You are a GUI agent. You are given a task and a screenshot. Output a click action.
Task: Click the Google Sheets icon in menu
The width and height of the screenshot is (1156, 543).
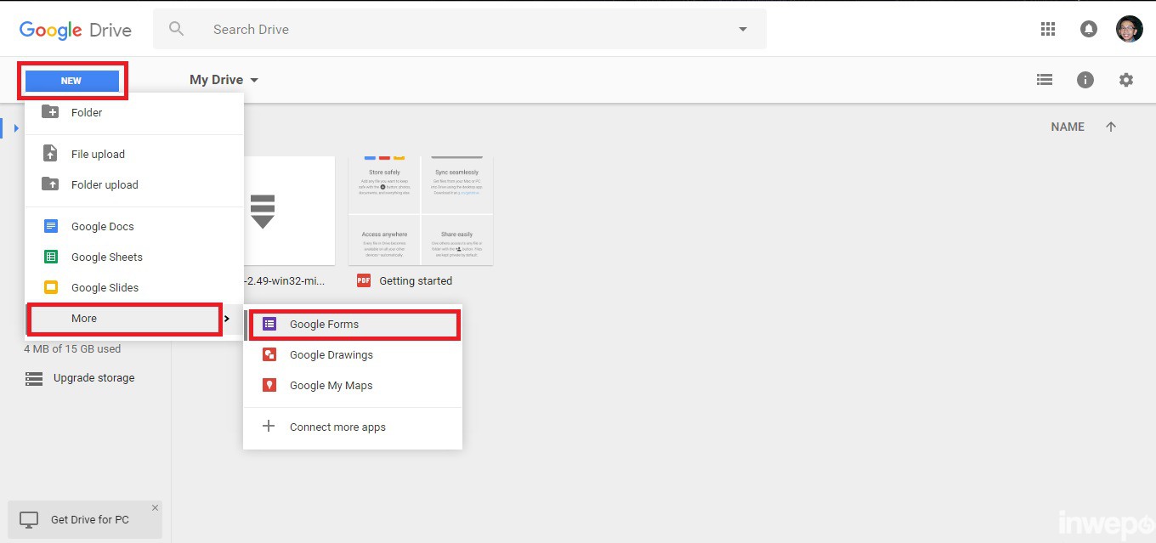coord(51,257)
